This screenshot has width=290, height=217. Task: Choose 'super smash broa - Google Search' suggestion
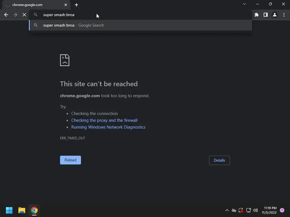pos(140,25)
